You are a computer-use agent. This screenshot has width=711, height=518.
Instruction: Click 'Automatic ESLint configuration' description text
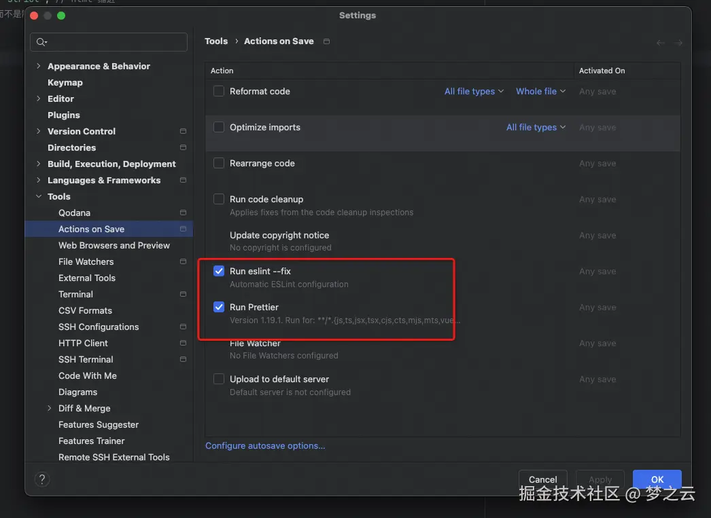[x=289, y=284]
